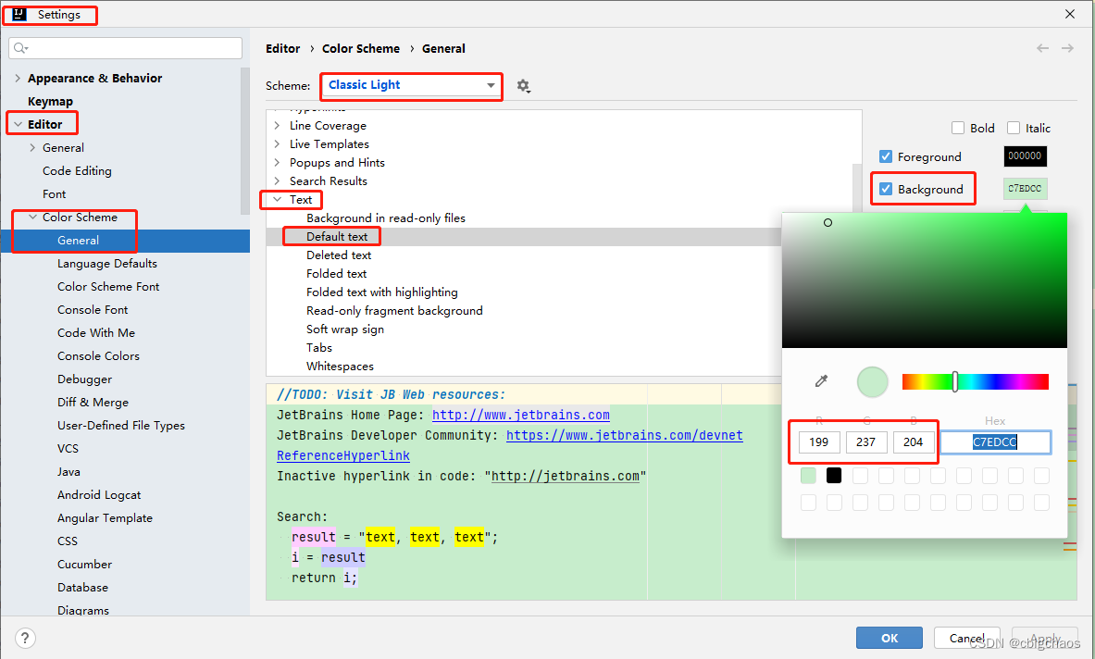The height and width of the screenshot is (659, 1095).
Task: Open Android Logcat color settings
Action: pos(99,495)
